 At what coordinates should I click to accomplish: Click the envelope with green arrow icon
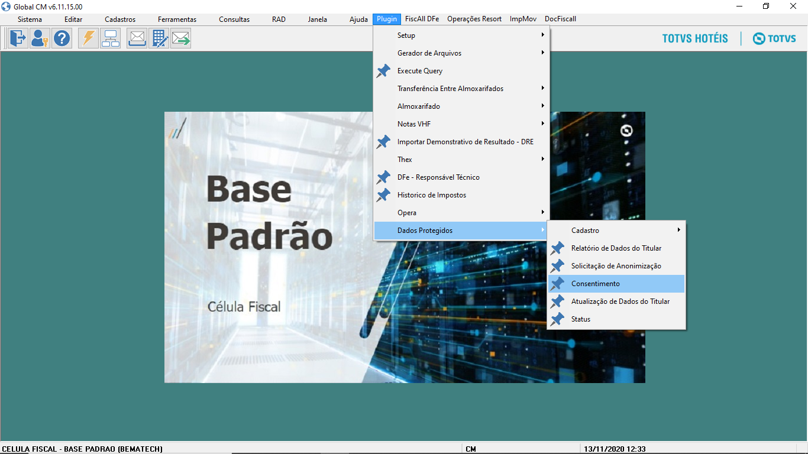click(x=180, y=38)
